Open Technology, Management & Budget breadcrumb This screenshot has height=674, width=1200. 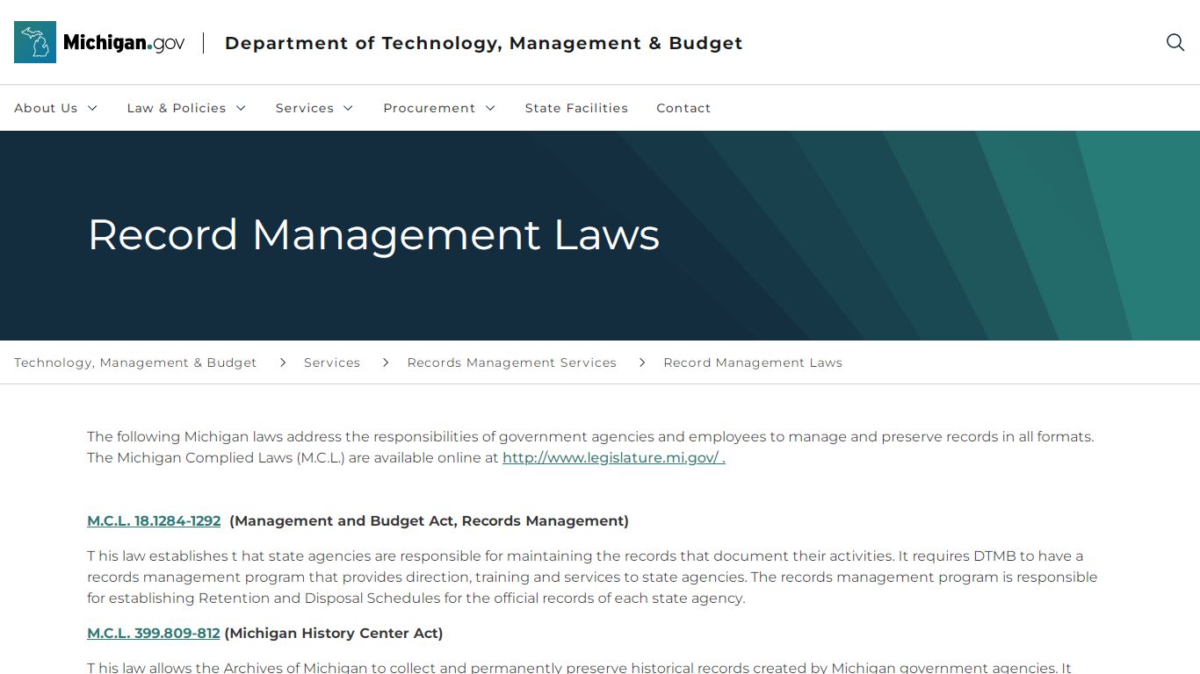coord(135,362)
